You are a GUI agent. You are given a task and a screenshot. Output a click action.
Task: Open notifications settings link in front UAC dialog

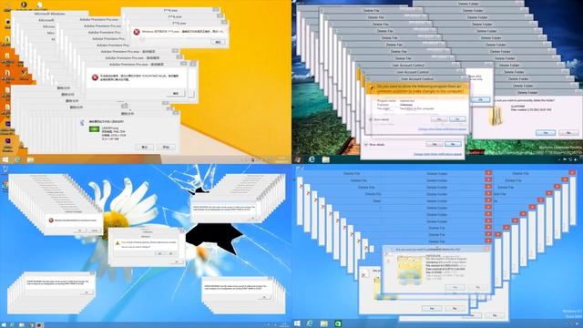[x=442, y=129]
